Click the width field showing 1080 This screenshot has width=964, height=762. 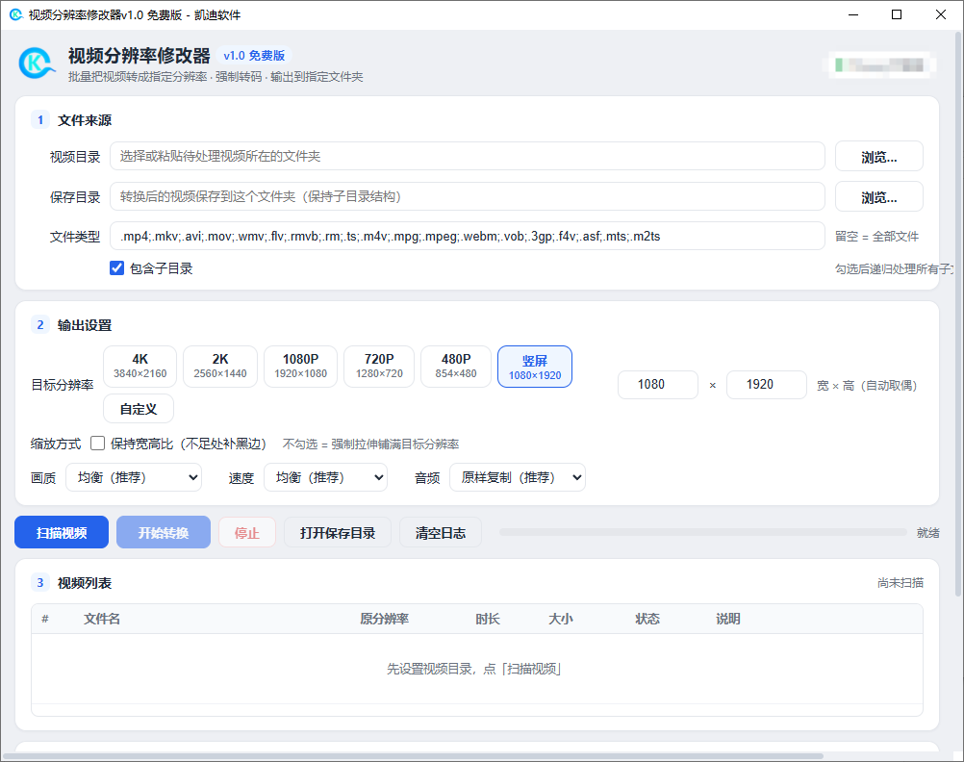tap(658, 385)
